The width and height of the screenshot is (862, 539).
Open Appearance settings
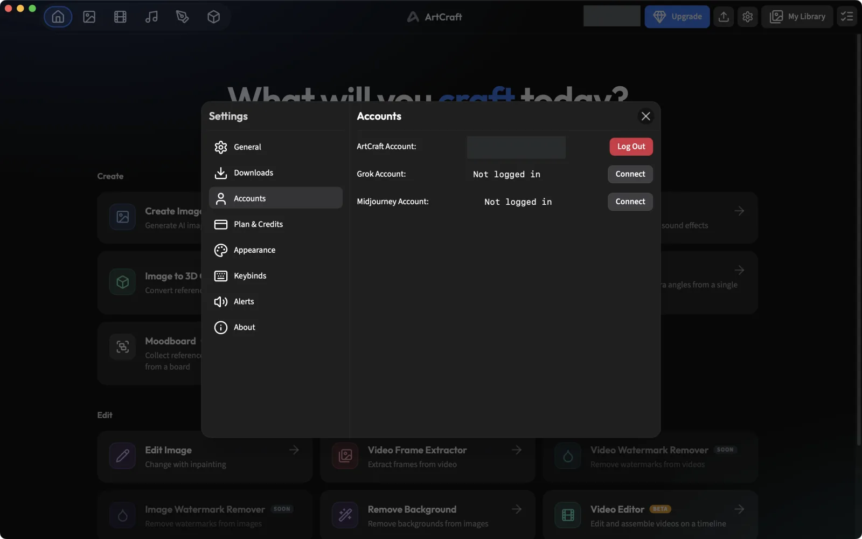(x=275, y=250)
